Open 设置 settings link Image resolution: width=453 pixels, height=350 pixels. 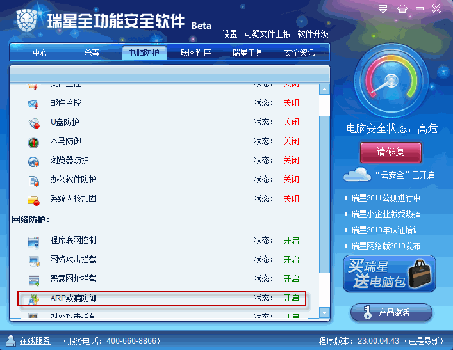pyautogui.click(x=229, y=34)
